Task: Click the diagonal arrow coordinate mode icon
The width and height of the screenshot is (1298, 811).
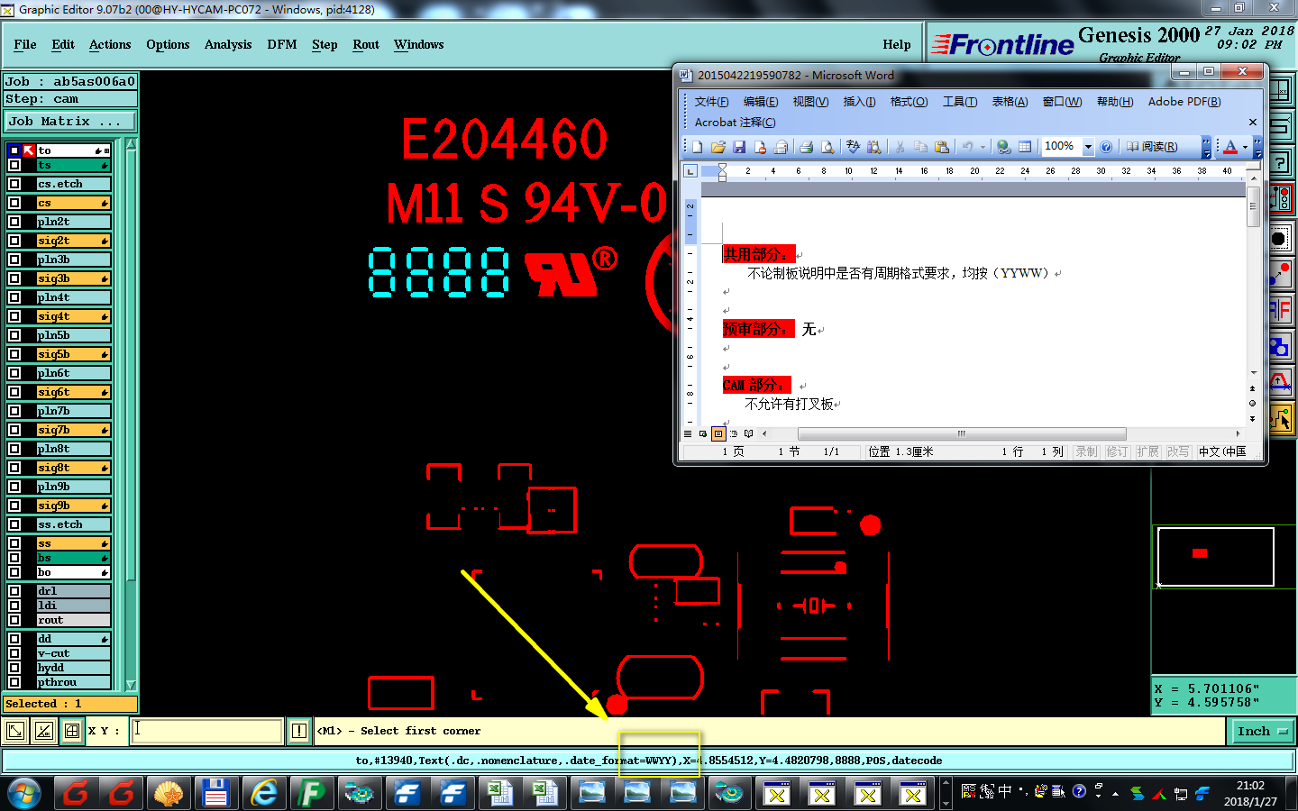Action: [15, 731]
